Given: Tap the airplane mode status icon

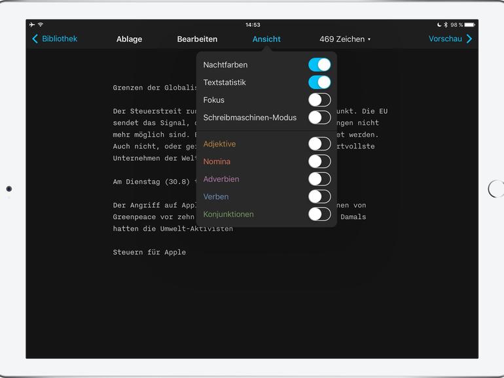Looking at the screenshot, I should click(32, 25).
